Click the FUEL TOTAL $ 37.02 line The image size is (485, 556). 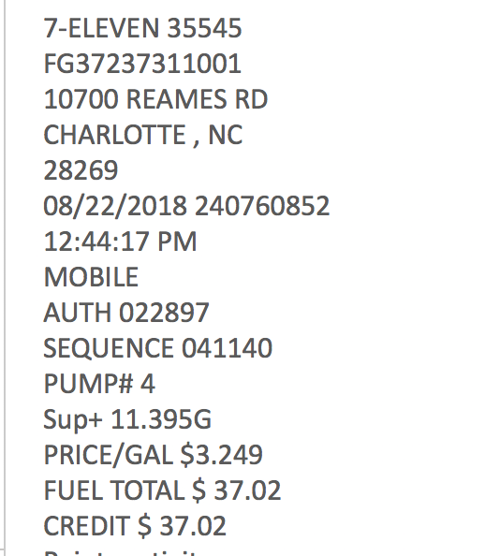point(162,490)
